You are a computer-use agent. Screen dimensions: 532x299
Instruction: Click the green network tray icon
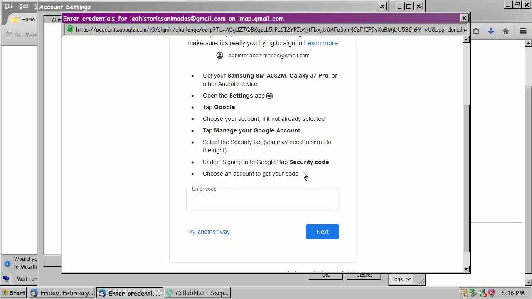pos(473,293)
